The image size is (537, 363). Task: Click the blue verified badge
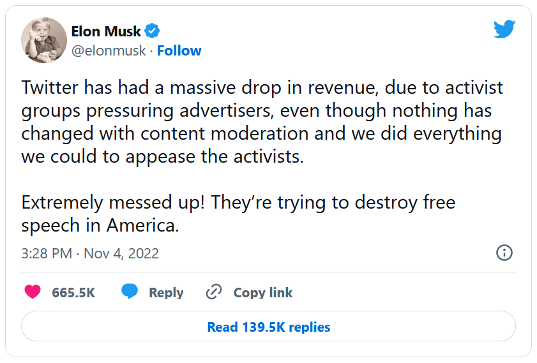[x=152, y=31]
